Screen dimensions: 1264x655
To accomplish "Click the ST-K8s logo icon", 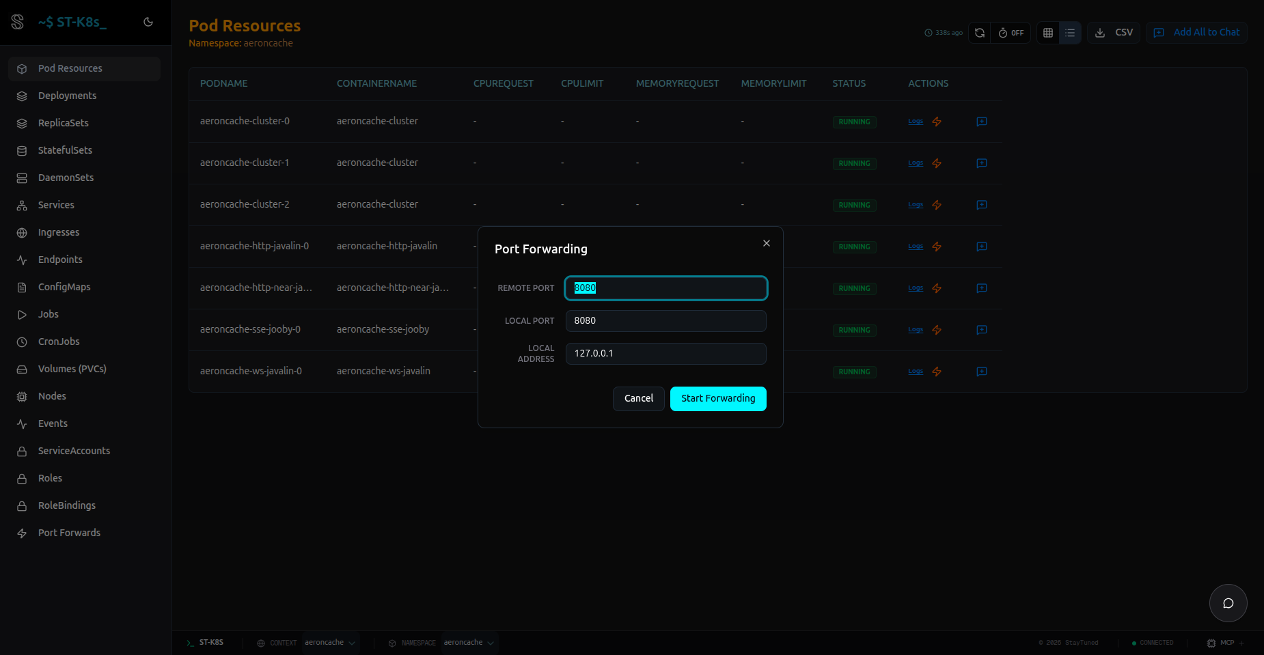I will coord(18,22).
